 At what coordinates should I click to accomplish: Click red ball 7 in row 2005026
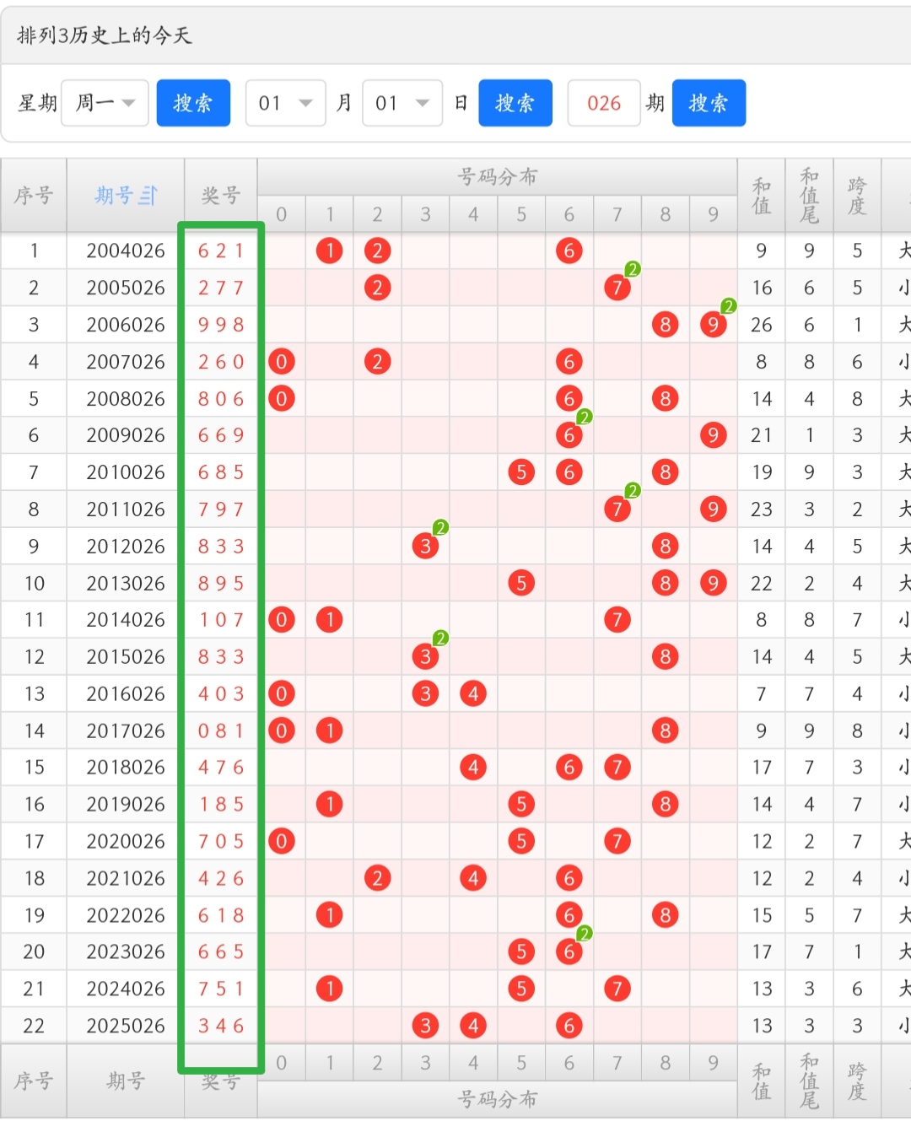[617, 288]
